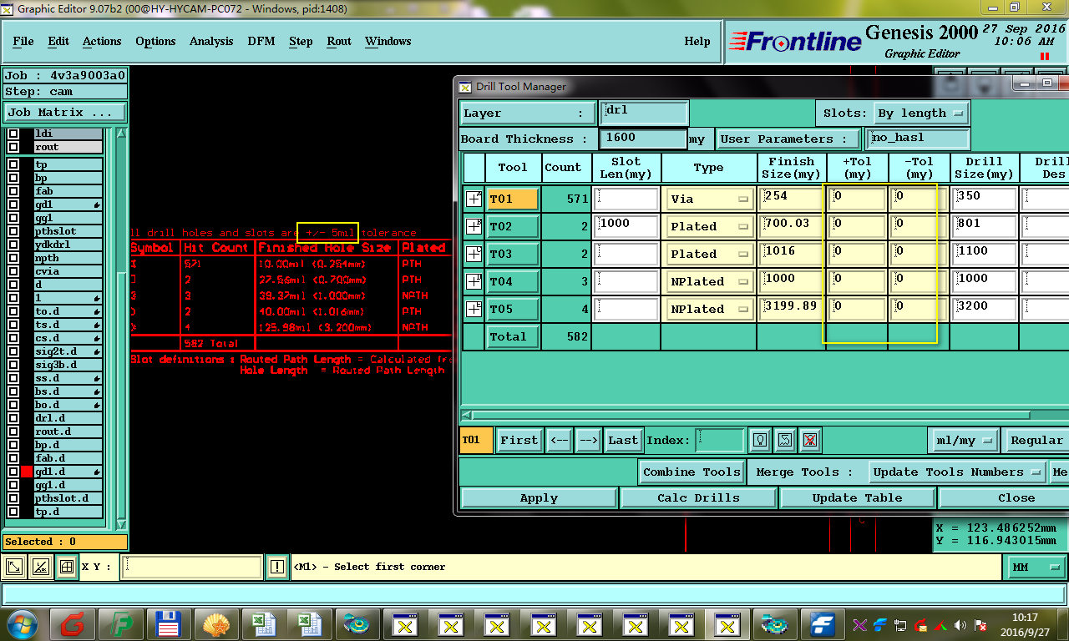Viewport: 1069px width, 641px height.
Task: Open the T01 Type dropdown showing Via
Action: point(709,199)
